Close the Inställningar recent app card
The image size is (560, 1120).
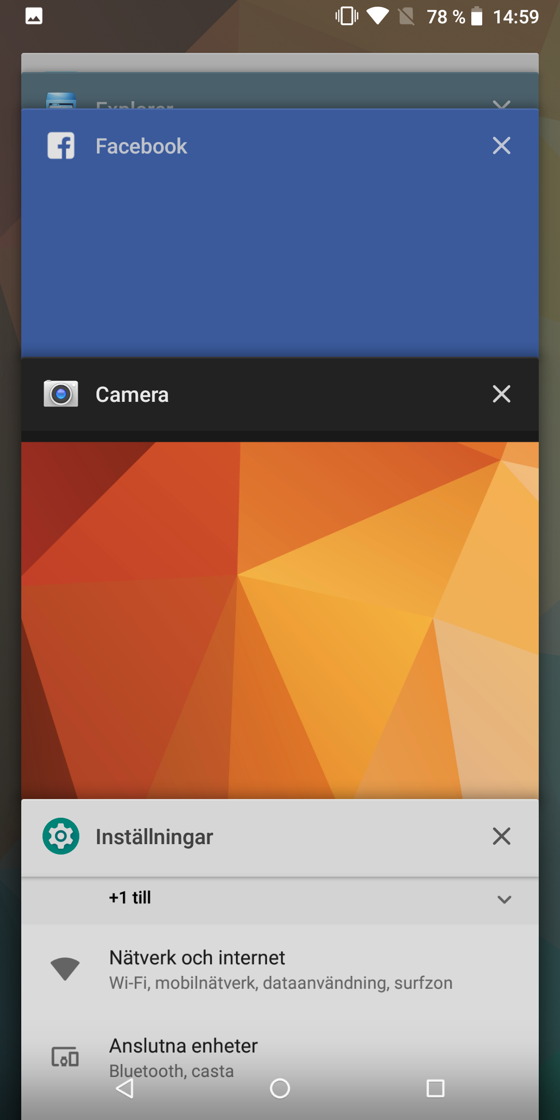501,836
